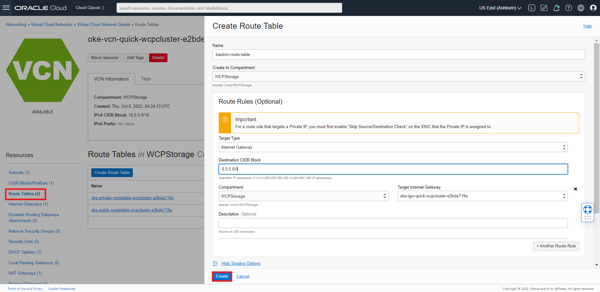Viewport: 600px width, 292px height.
Task: Click the panel vertical scrollbar thumb
Action: (597, 128)
